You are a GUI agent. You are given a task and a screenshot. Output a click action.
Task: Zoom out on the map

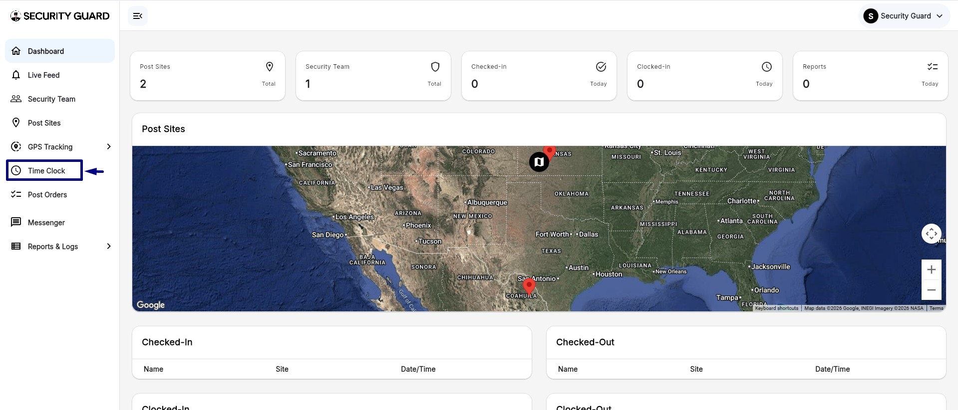click(x=932, y=290)
